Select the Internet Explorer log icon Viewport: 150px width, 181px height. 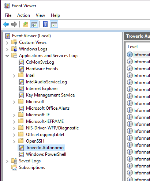pos(21,88)
